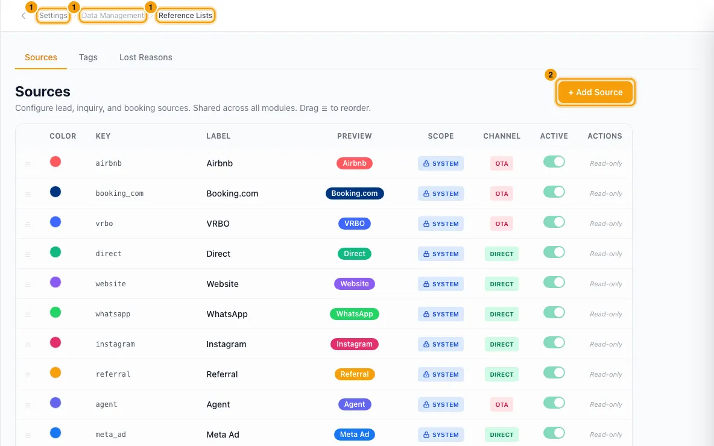The height and width of the screenshot is (446, 714).
Task: Click the lock icon in Direct's SYSTEM badge
Action: coord(426,254)
